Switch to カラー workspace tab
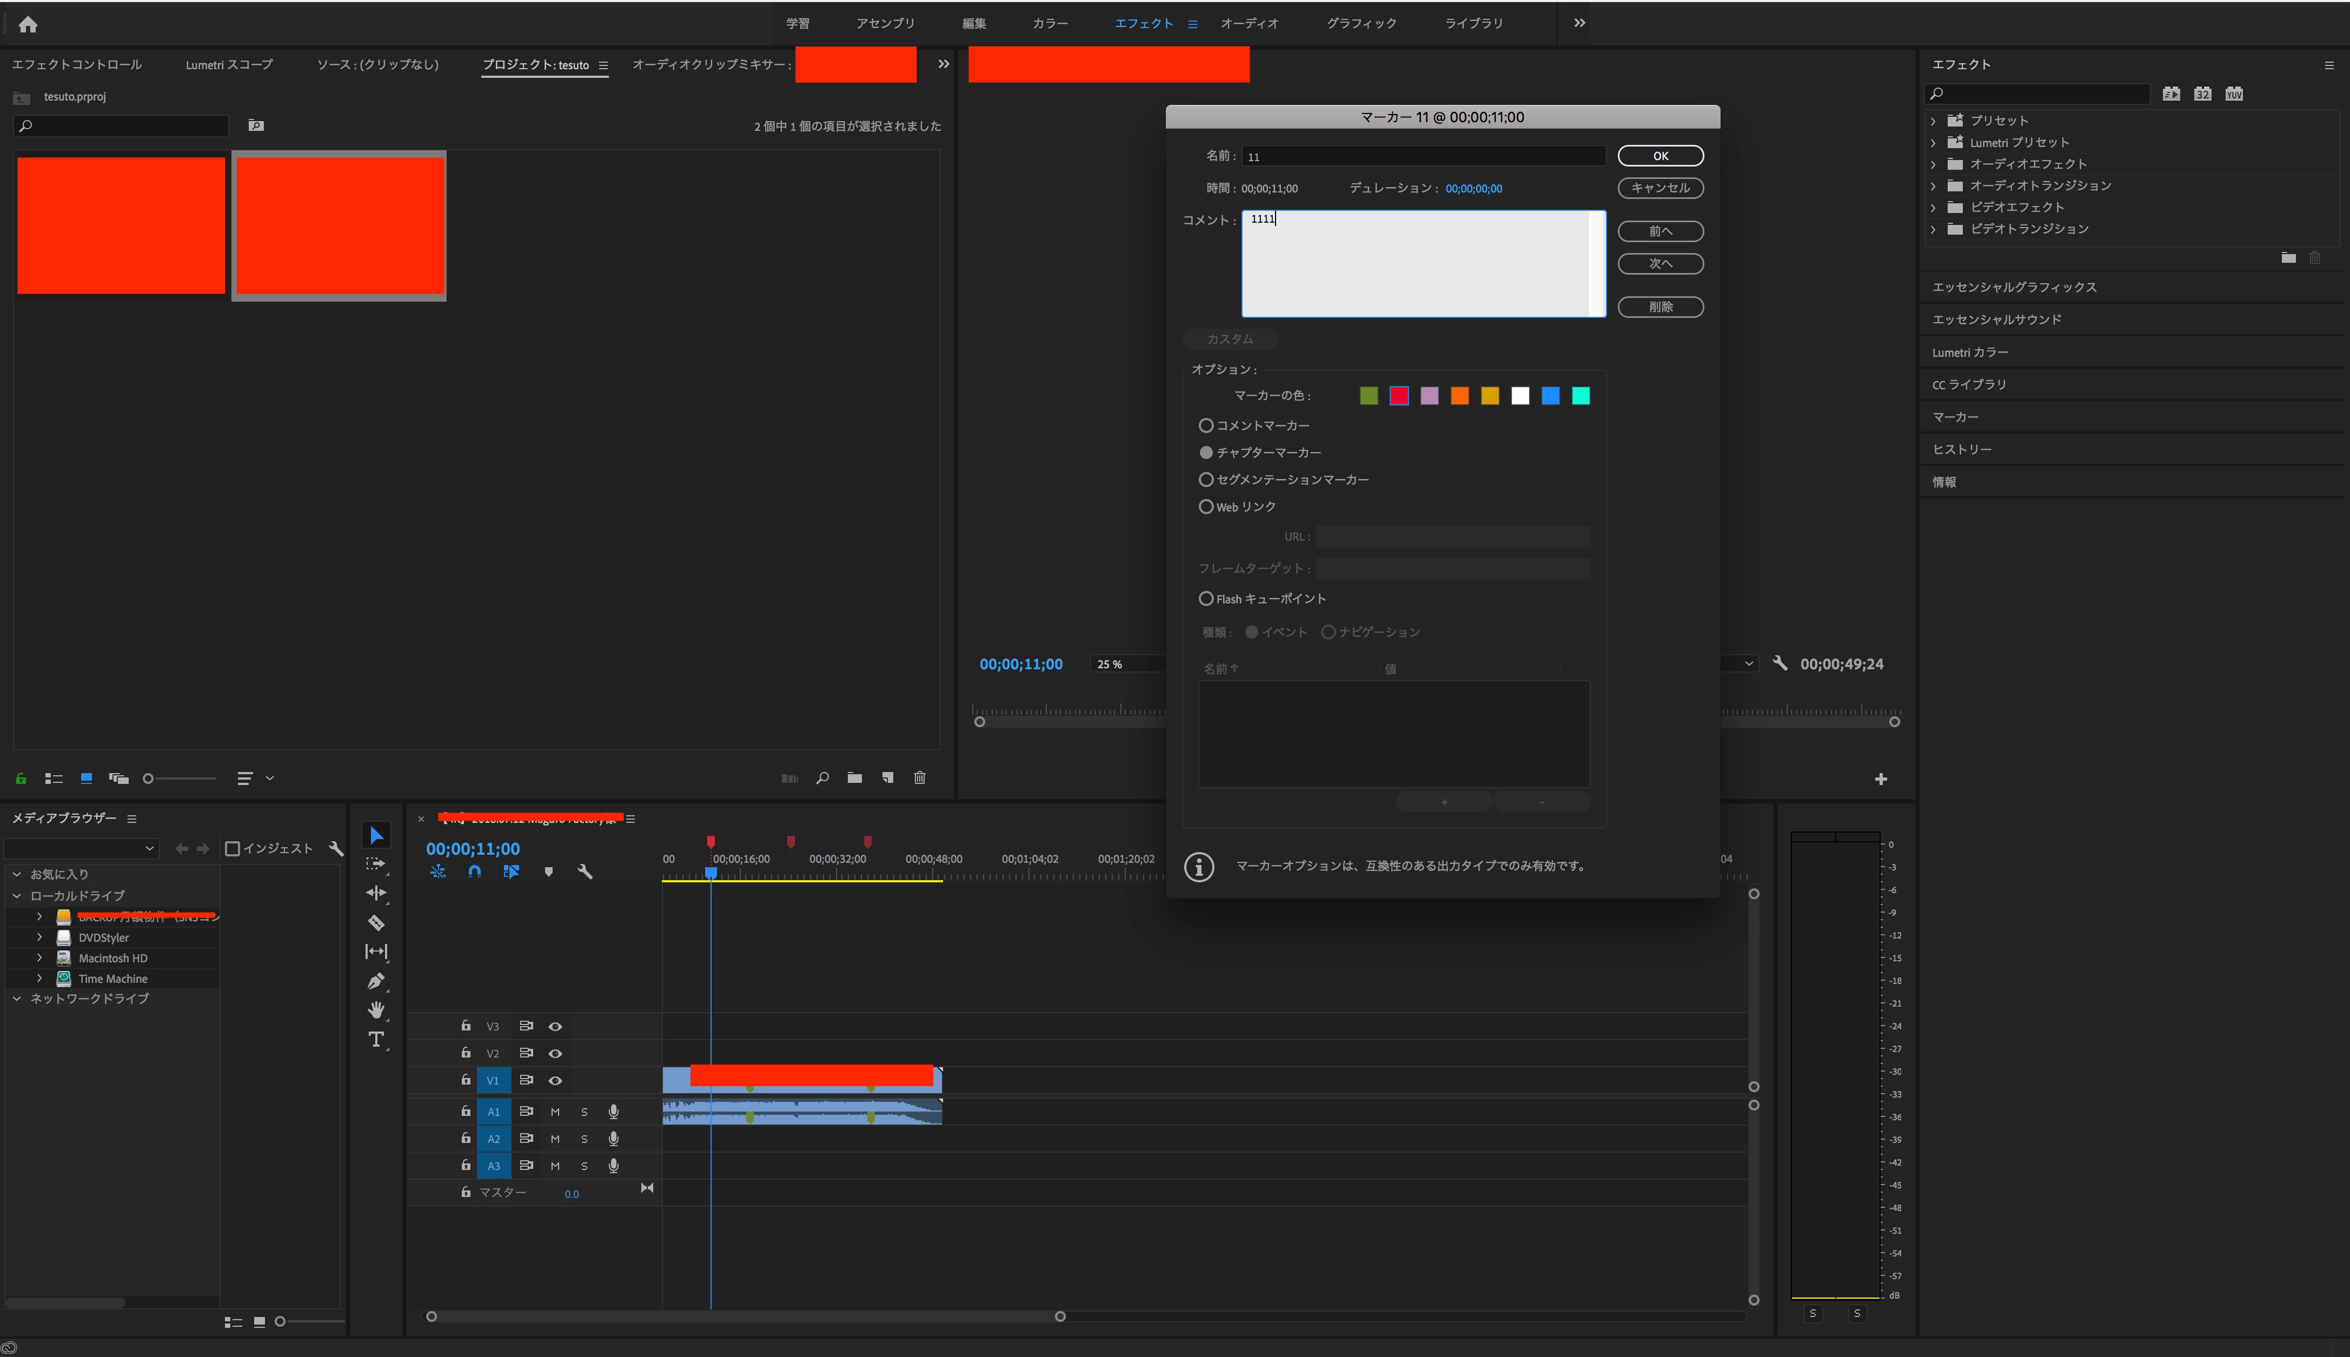This screenshot has width=2350, height=1357. (x=1050, y=23)
